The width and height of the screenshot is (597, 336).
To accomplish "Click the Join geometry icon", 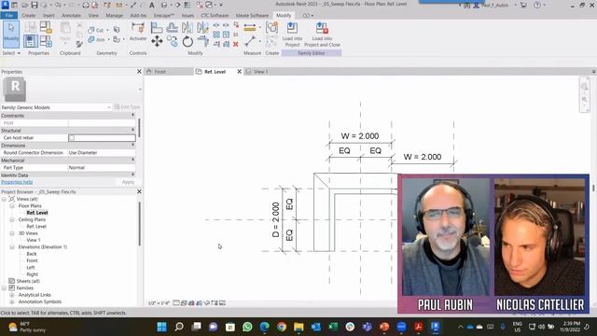I will 91,39.
